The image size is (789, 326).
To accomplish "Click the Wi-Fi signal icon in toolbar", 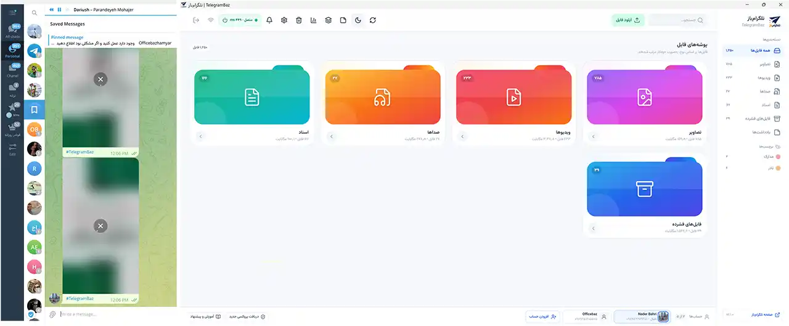I will click(x=211, y=20).
